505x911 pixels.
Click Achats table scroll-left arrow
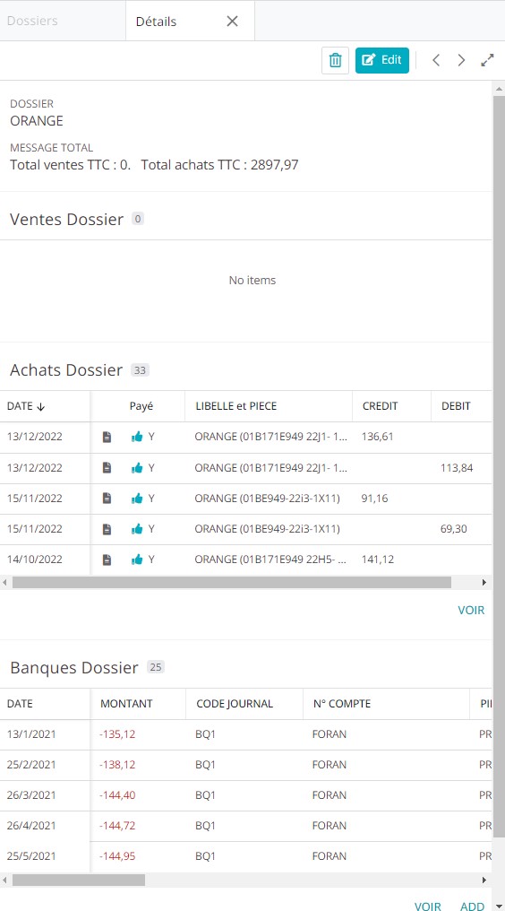click(x=5, y=582)
